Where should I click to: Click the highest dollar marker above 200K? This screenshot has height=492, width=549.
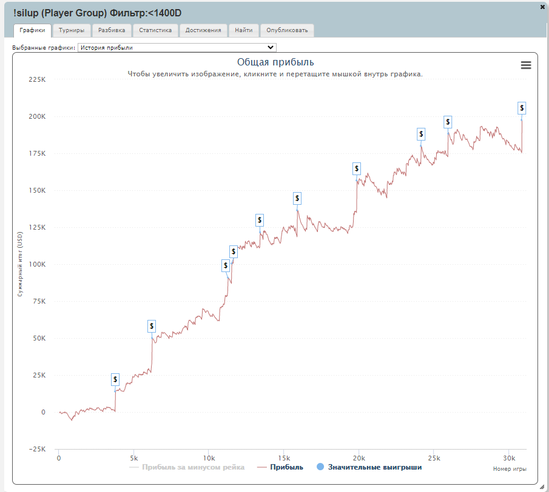(x=522, y=108)
